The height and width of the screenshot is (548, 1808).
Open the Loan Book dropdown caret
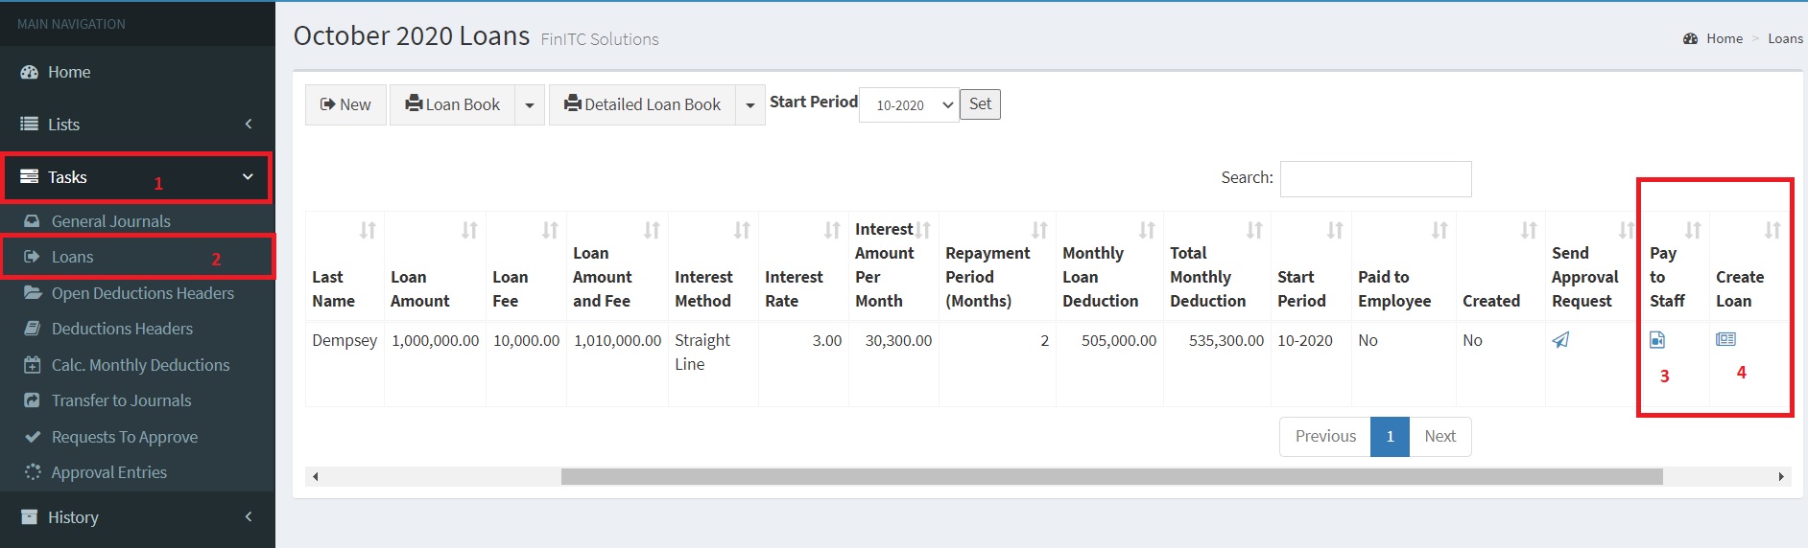tap(530, 104)
